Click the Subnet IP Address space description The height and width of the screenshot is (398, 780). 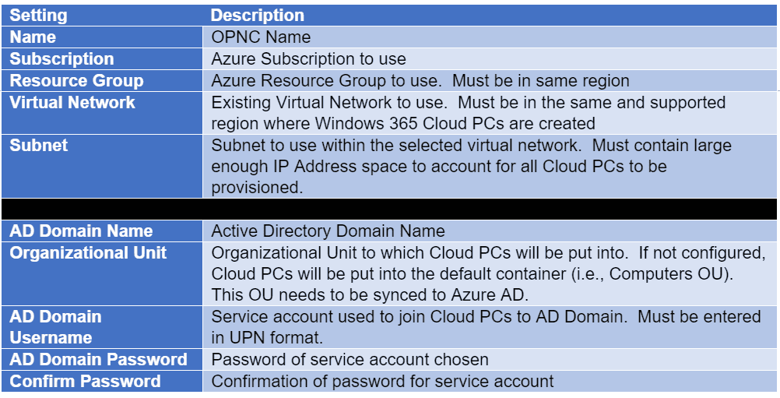[490, 166]
